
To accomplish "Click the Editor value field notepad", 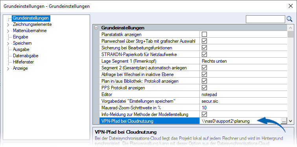I will [244, 94].
